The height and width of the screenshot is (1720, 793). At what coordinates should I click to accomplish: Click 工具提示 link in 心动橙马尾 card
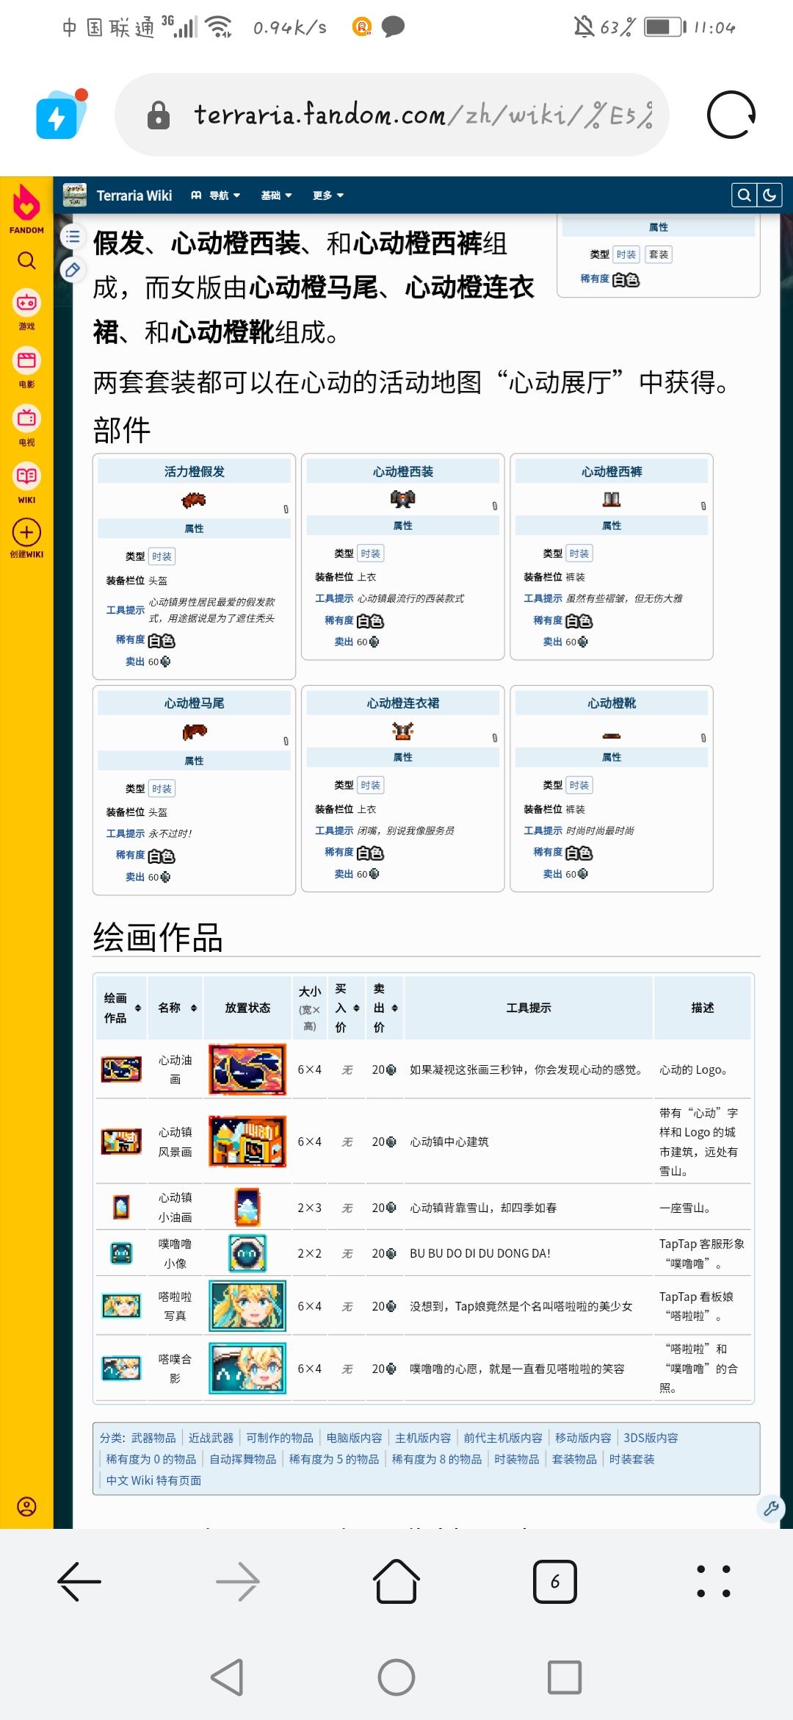(126, 834)
